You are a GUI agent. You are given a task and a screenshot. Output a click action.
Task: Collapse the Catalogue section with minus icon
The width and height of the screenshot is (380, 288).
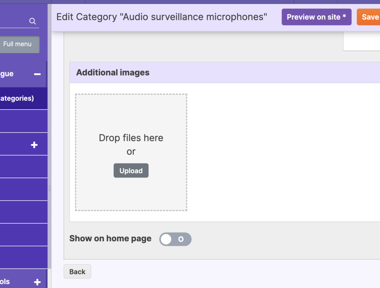click(x=37, y=74)
